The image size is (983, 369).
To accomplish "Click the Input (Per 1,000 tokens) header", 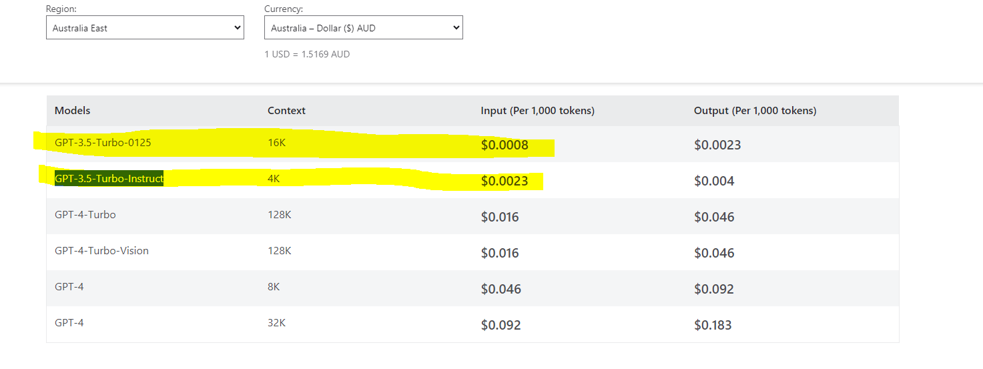I will click(537, 111).
